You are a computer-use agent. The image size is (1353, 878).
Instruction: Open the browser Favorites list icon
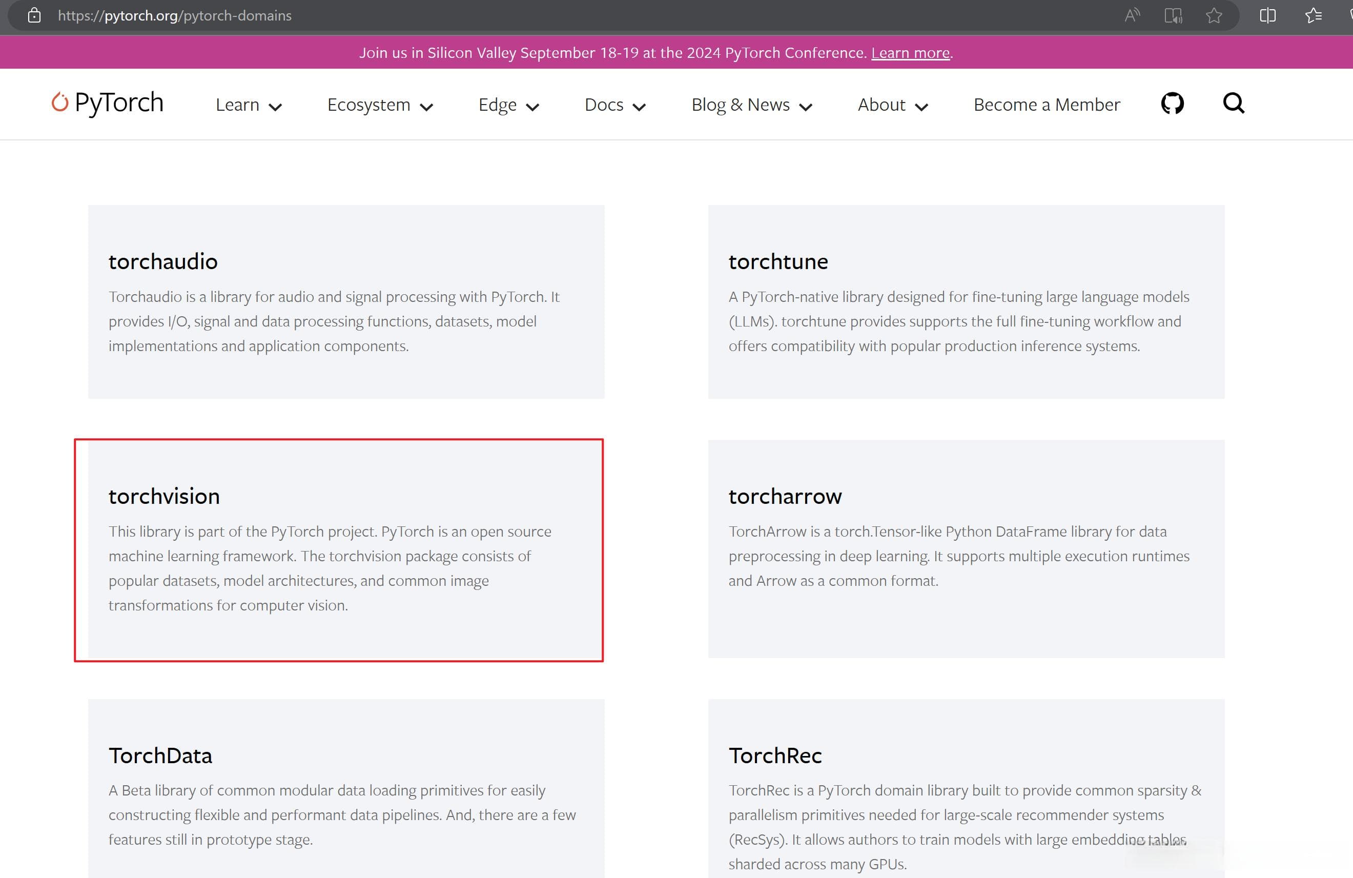[x=1313, y=15]
